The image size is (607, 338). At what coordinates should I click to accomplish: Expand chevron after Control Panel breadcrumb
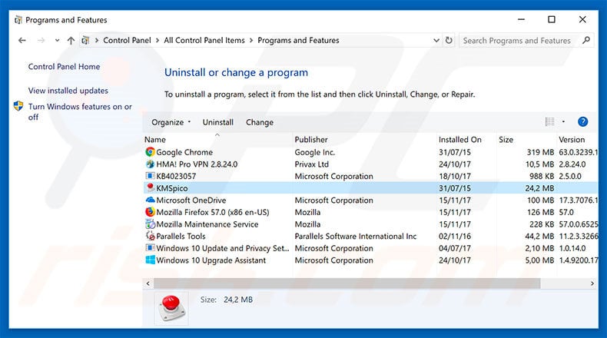pos(158,40)
